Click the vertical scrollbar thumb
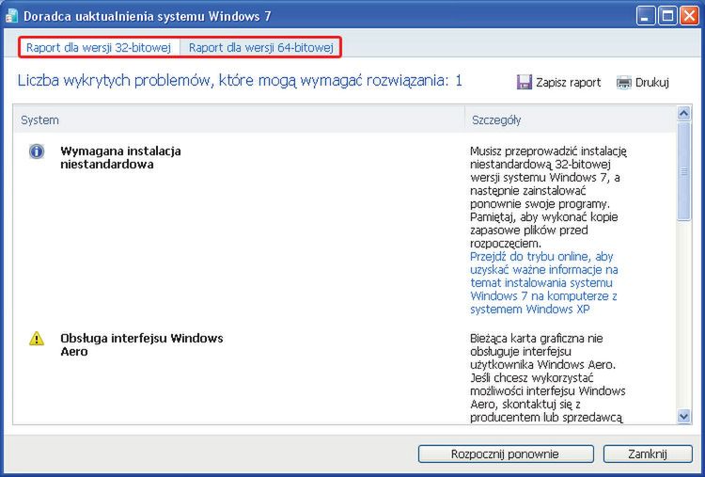Viewport: 705px width, 477px height. click(x=684, y=171)
